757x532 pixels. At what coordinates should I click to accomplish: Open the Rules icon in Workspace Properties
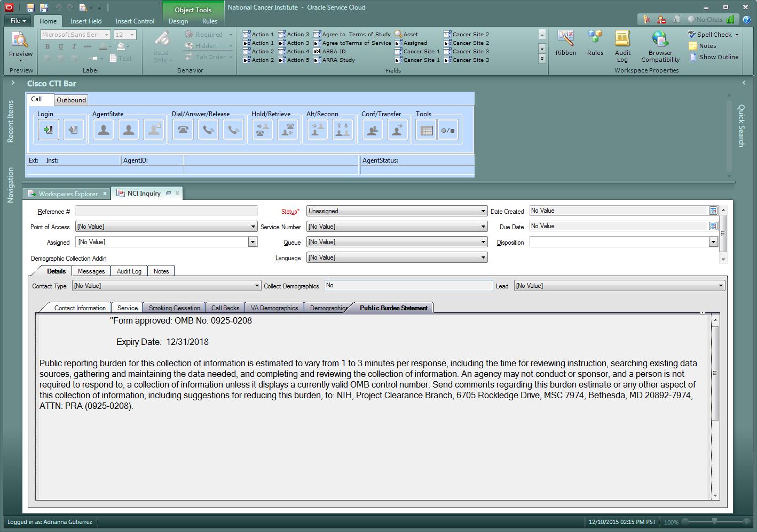(595, 43)
